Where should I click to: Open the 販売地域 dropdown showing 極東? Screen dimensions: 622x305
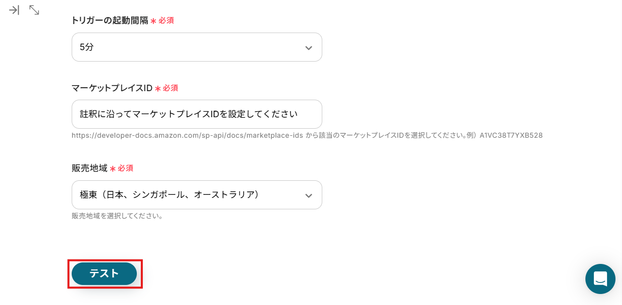(x=190, y=195)
